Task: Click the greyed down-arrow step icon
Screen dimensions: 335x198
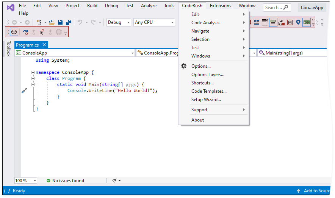Action: (50, 32)
